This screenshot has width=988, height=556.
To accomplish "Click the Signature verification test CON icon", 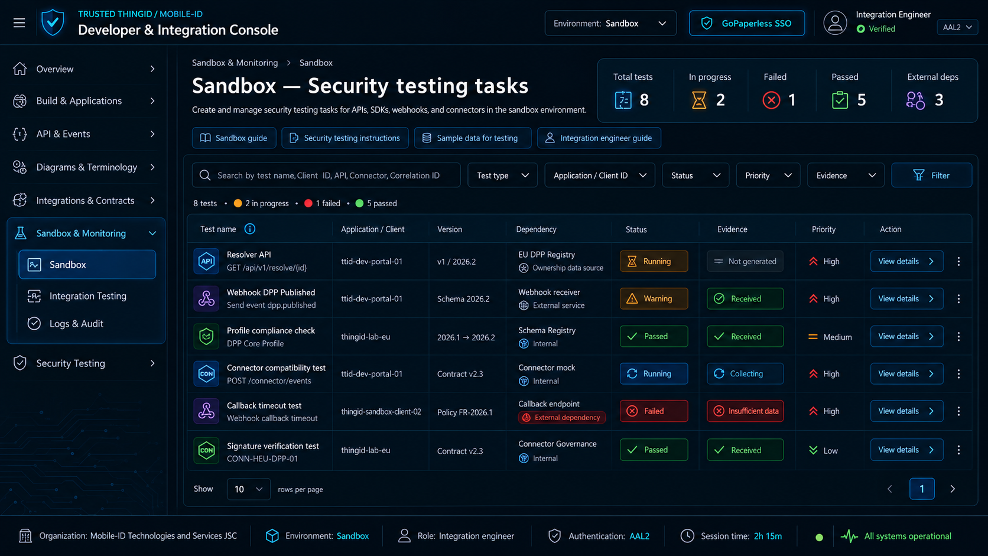I will (x=206, y=450).
